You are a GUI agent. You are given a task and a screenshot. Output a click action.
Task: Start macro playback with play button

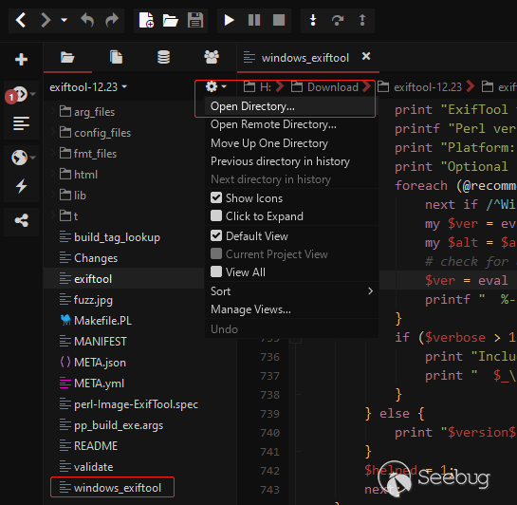229,20
